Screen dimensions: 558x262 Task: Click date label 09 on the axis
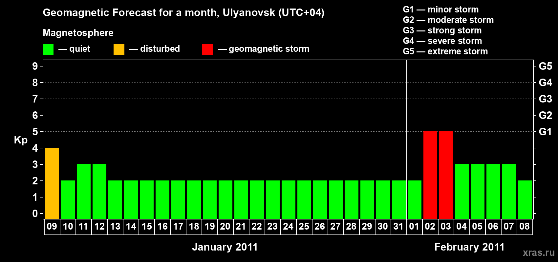pos(52,226)
